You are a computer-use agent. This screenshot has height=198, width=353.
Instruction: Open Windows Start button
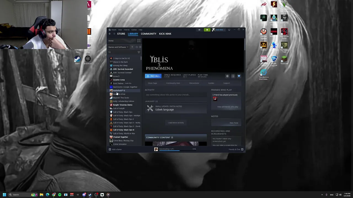[x=4, y=195]
